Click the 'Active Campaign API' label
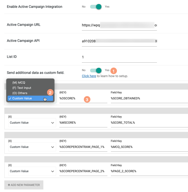This screenshot has height=192, width=188. click(x=23, y=41)
